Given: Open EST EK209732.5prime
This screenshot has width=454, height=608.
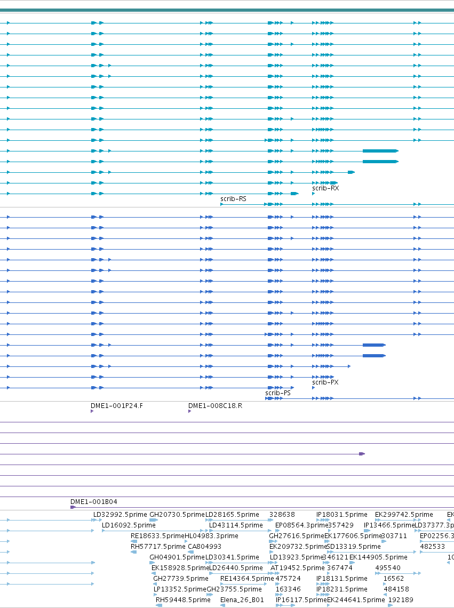Looking at the screenshot, I should point(298,546).
